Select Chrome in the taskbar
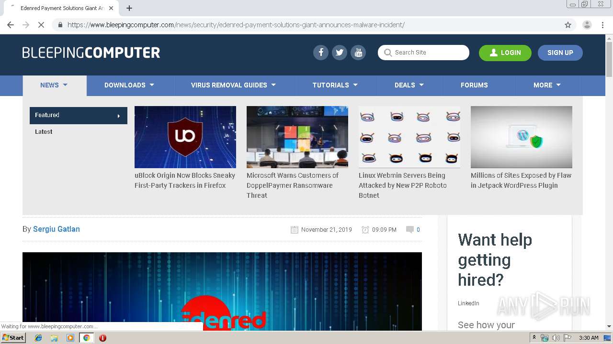613x344 pixels. click(86, 338)
